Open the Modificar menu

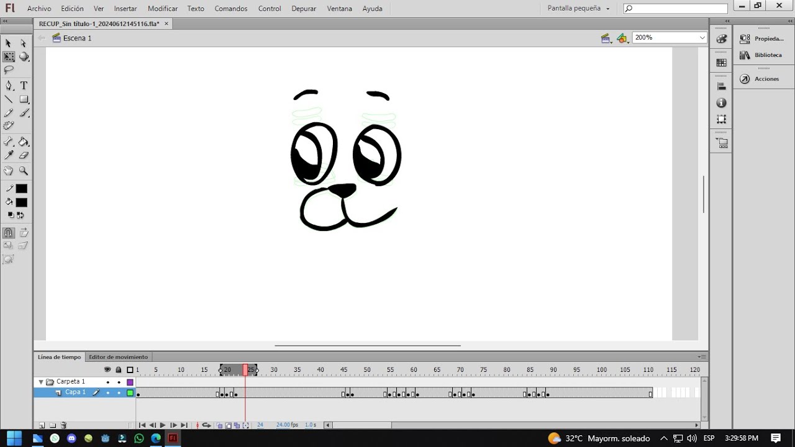coord(163,9)
